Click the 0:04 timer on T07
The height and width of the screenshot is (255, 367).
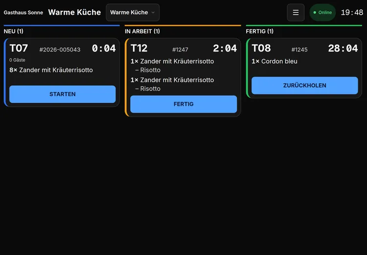point(104,48)
